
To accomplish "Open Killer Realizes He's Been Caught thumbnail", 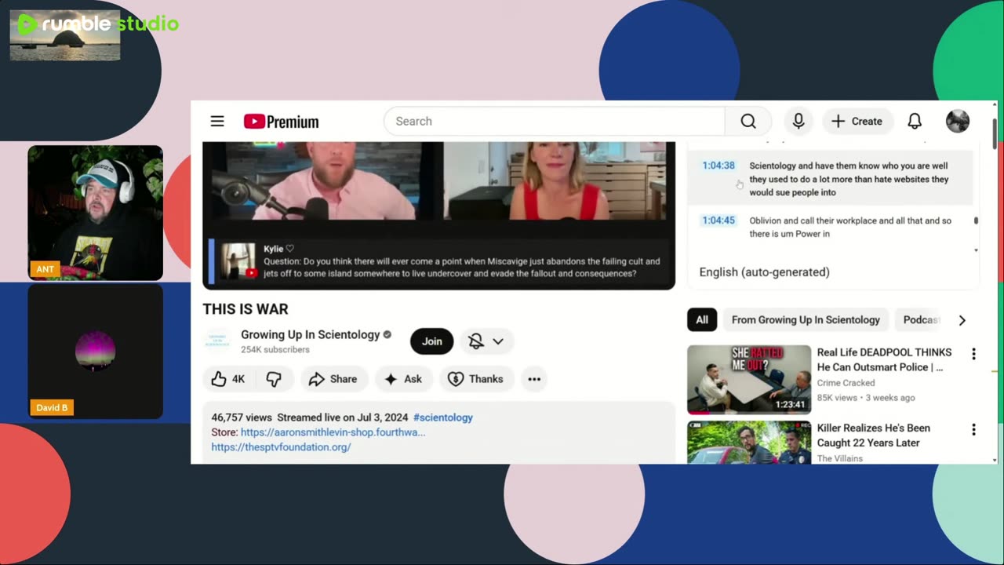I will 749,443.
